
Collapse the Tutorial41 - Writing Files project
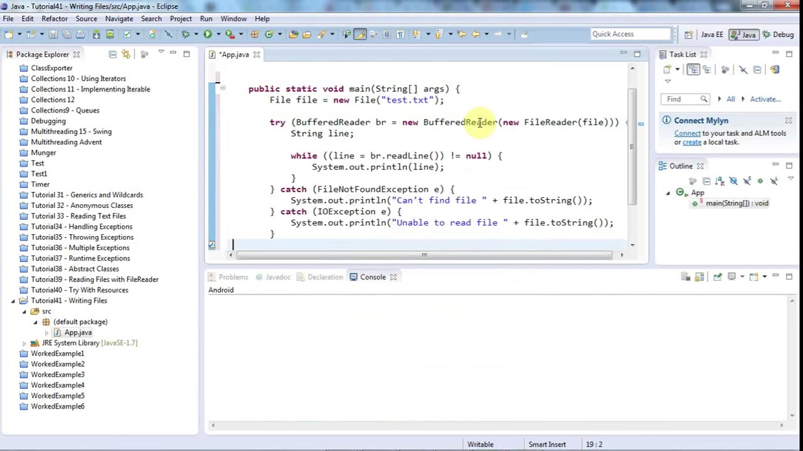tap(13, 301)
